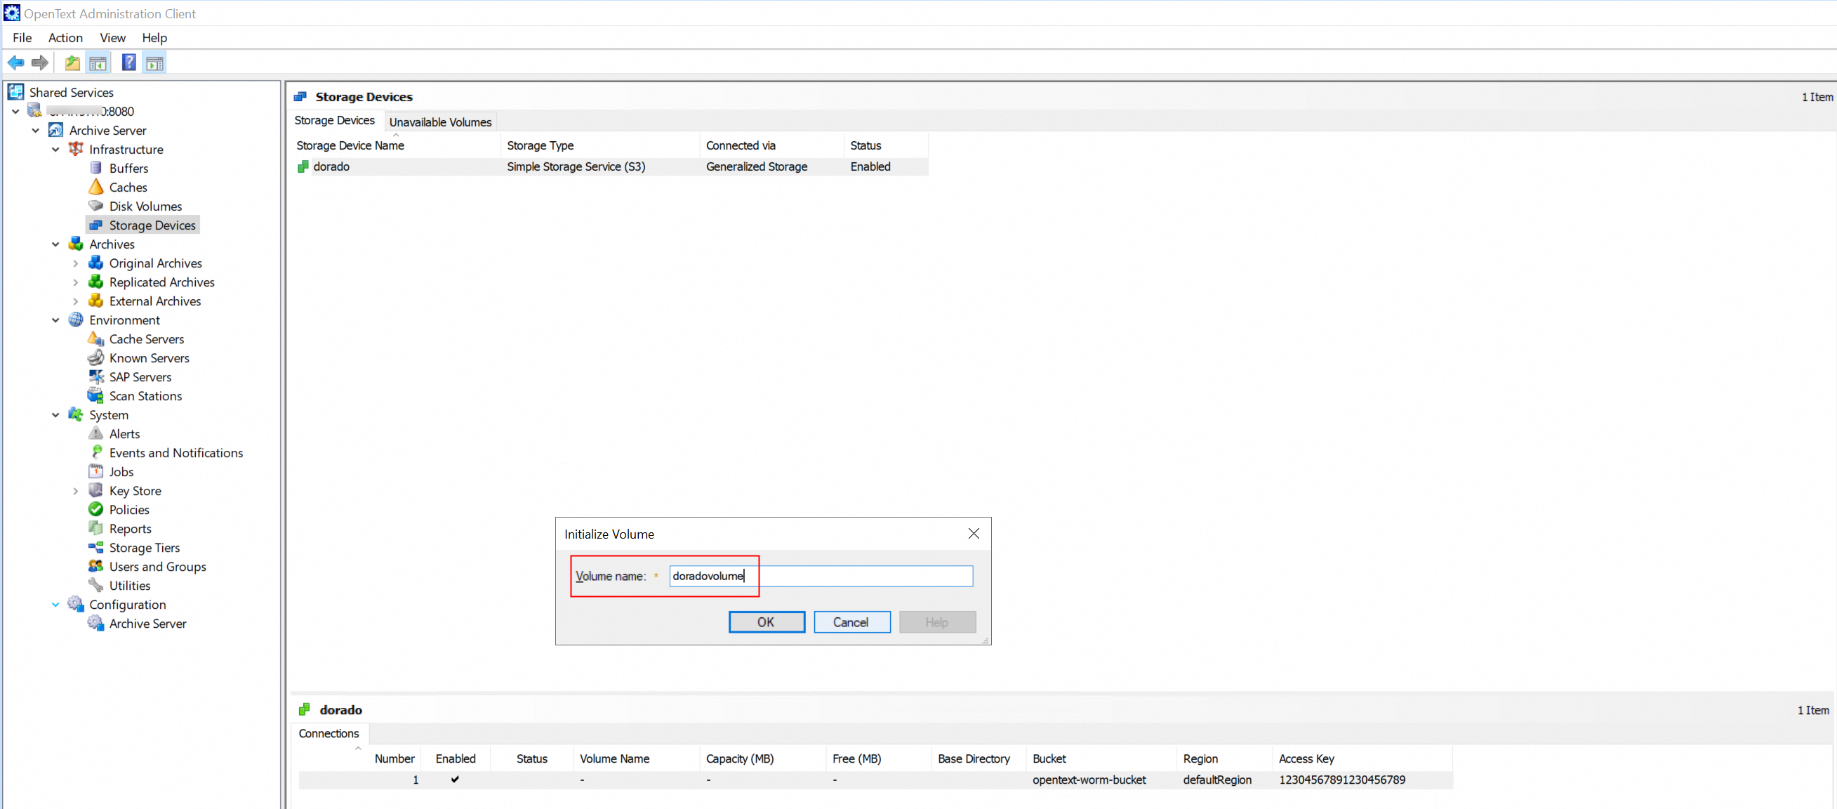Expand the Original Archives node

76,263
